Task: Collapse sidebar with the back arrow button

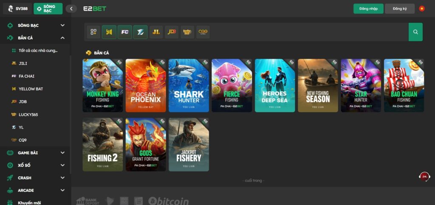Action: click(x=71, y=8)
